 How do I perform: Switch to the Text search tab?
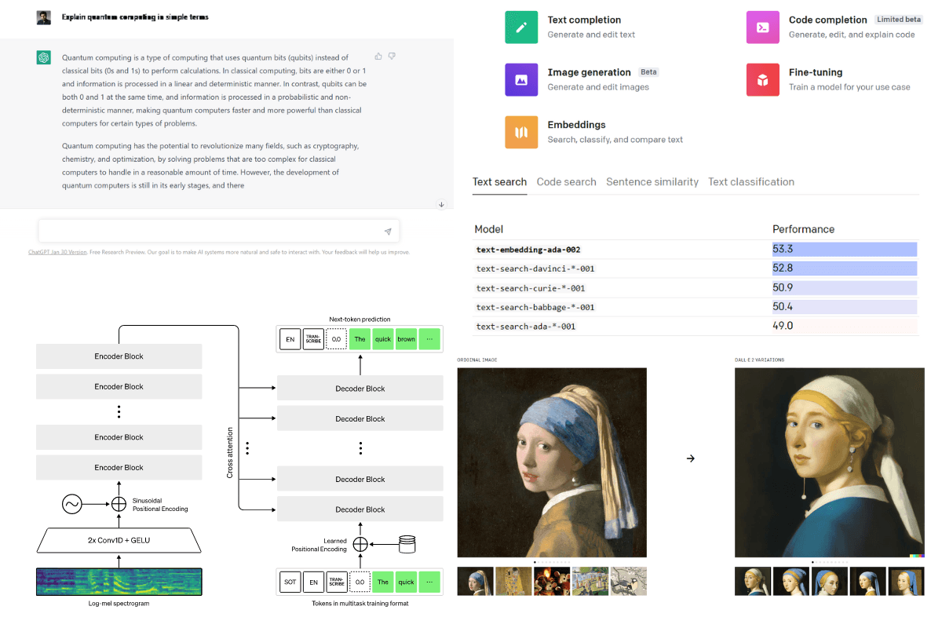click(x=499, y=181)
